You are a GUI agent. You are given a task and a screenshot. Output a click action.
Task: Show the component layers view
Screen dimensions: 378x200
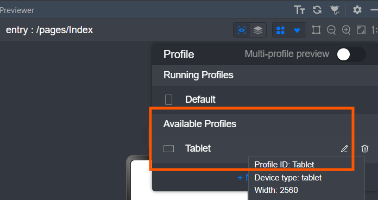click(258, 30)
